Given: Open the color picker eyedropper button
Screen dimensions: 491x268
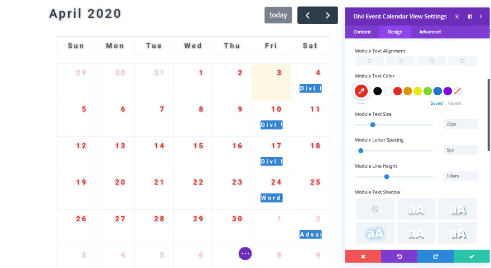Looking at the screenshot, I should (x=361, y=91).
